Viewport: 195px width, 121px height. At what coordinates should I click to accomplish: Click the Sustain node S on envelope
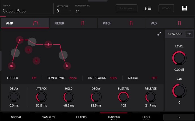tap(48, 44)
